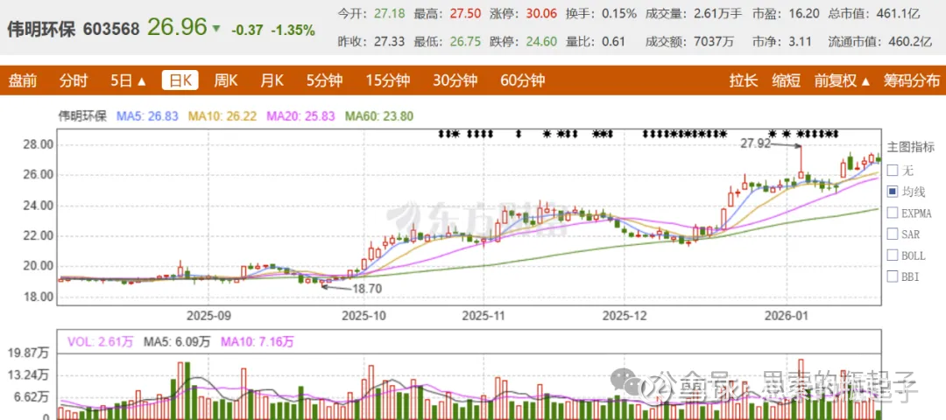Screen dimensions: 946x420
Task: Click the MA60: 23.80 legend label
Action: 378,116
